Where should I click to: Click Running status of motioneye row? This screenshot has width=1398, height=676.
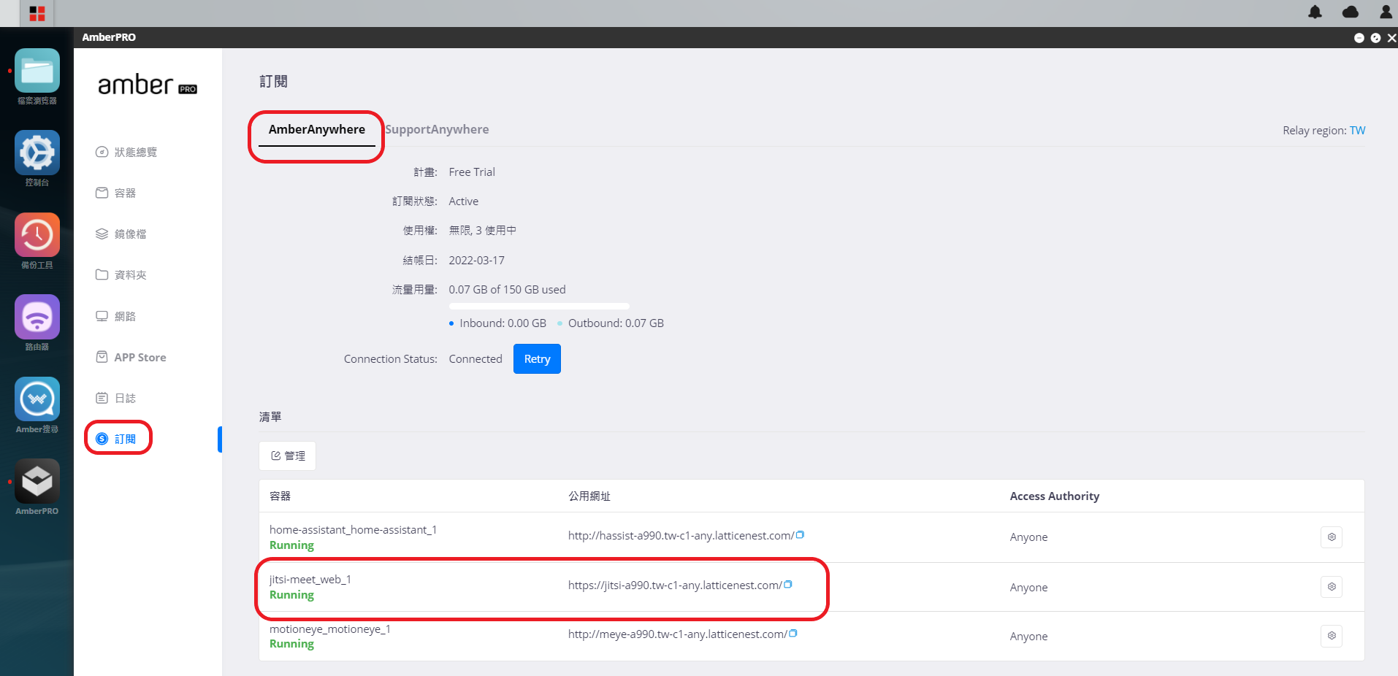click(x=291, y=644)
